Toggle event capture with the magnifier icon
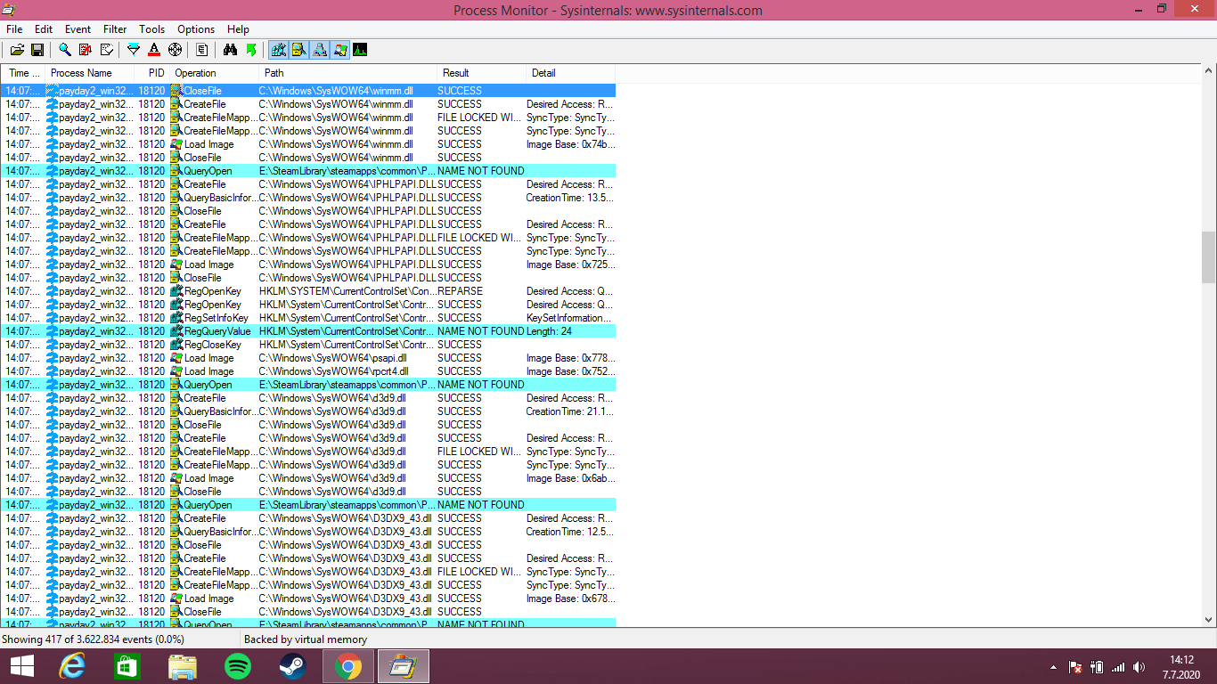The height and width of the screenshot is (684, 1217). [x=65, y=50]
